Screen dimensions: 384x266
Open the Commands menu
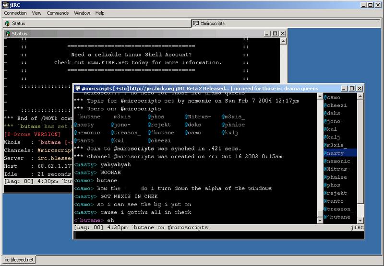58,13
